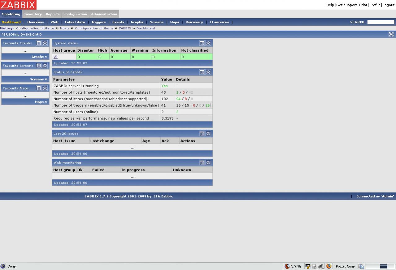The height and width of the screenshot is (270, 396).
Task: Collapse the Status of ZABBIX widget
Action: pyautogui.click(x=208, y=72)
